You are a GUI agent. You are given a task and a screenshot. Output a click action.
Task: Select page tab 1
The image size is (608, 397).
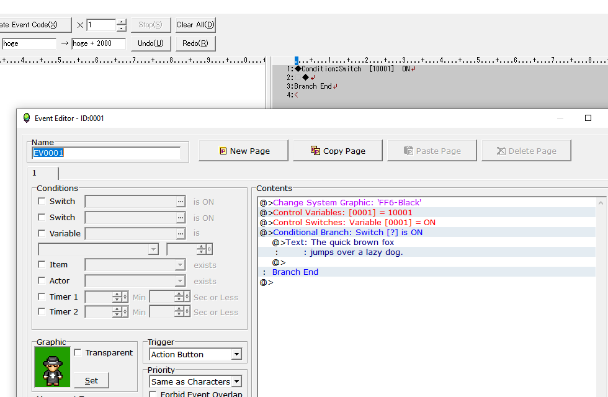(43, 173)
